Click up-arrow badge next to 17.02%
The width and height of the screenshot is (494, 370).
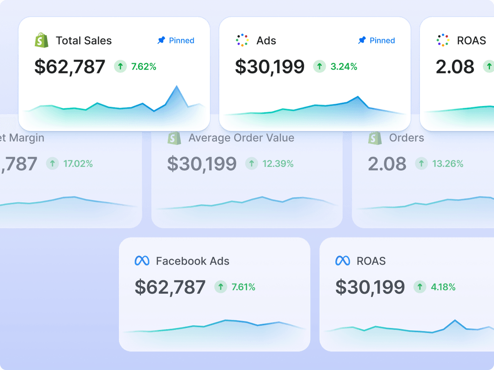point(53,164)
